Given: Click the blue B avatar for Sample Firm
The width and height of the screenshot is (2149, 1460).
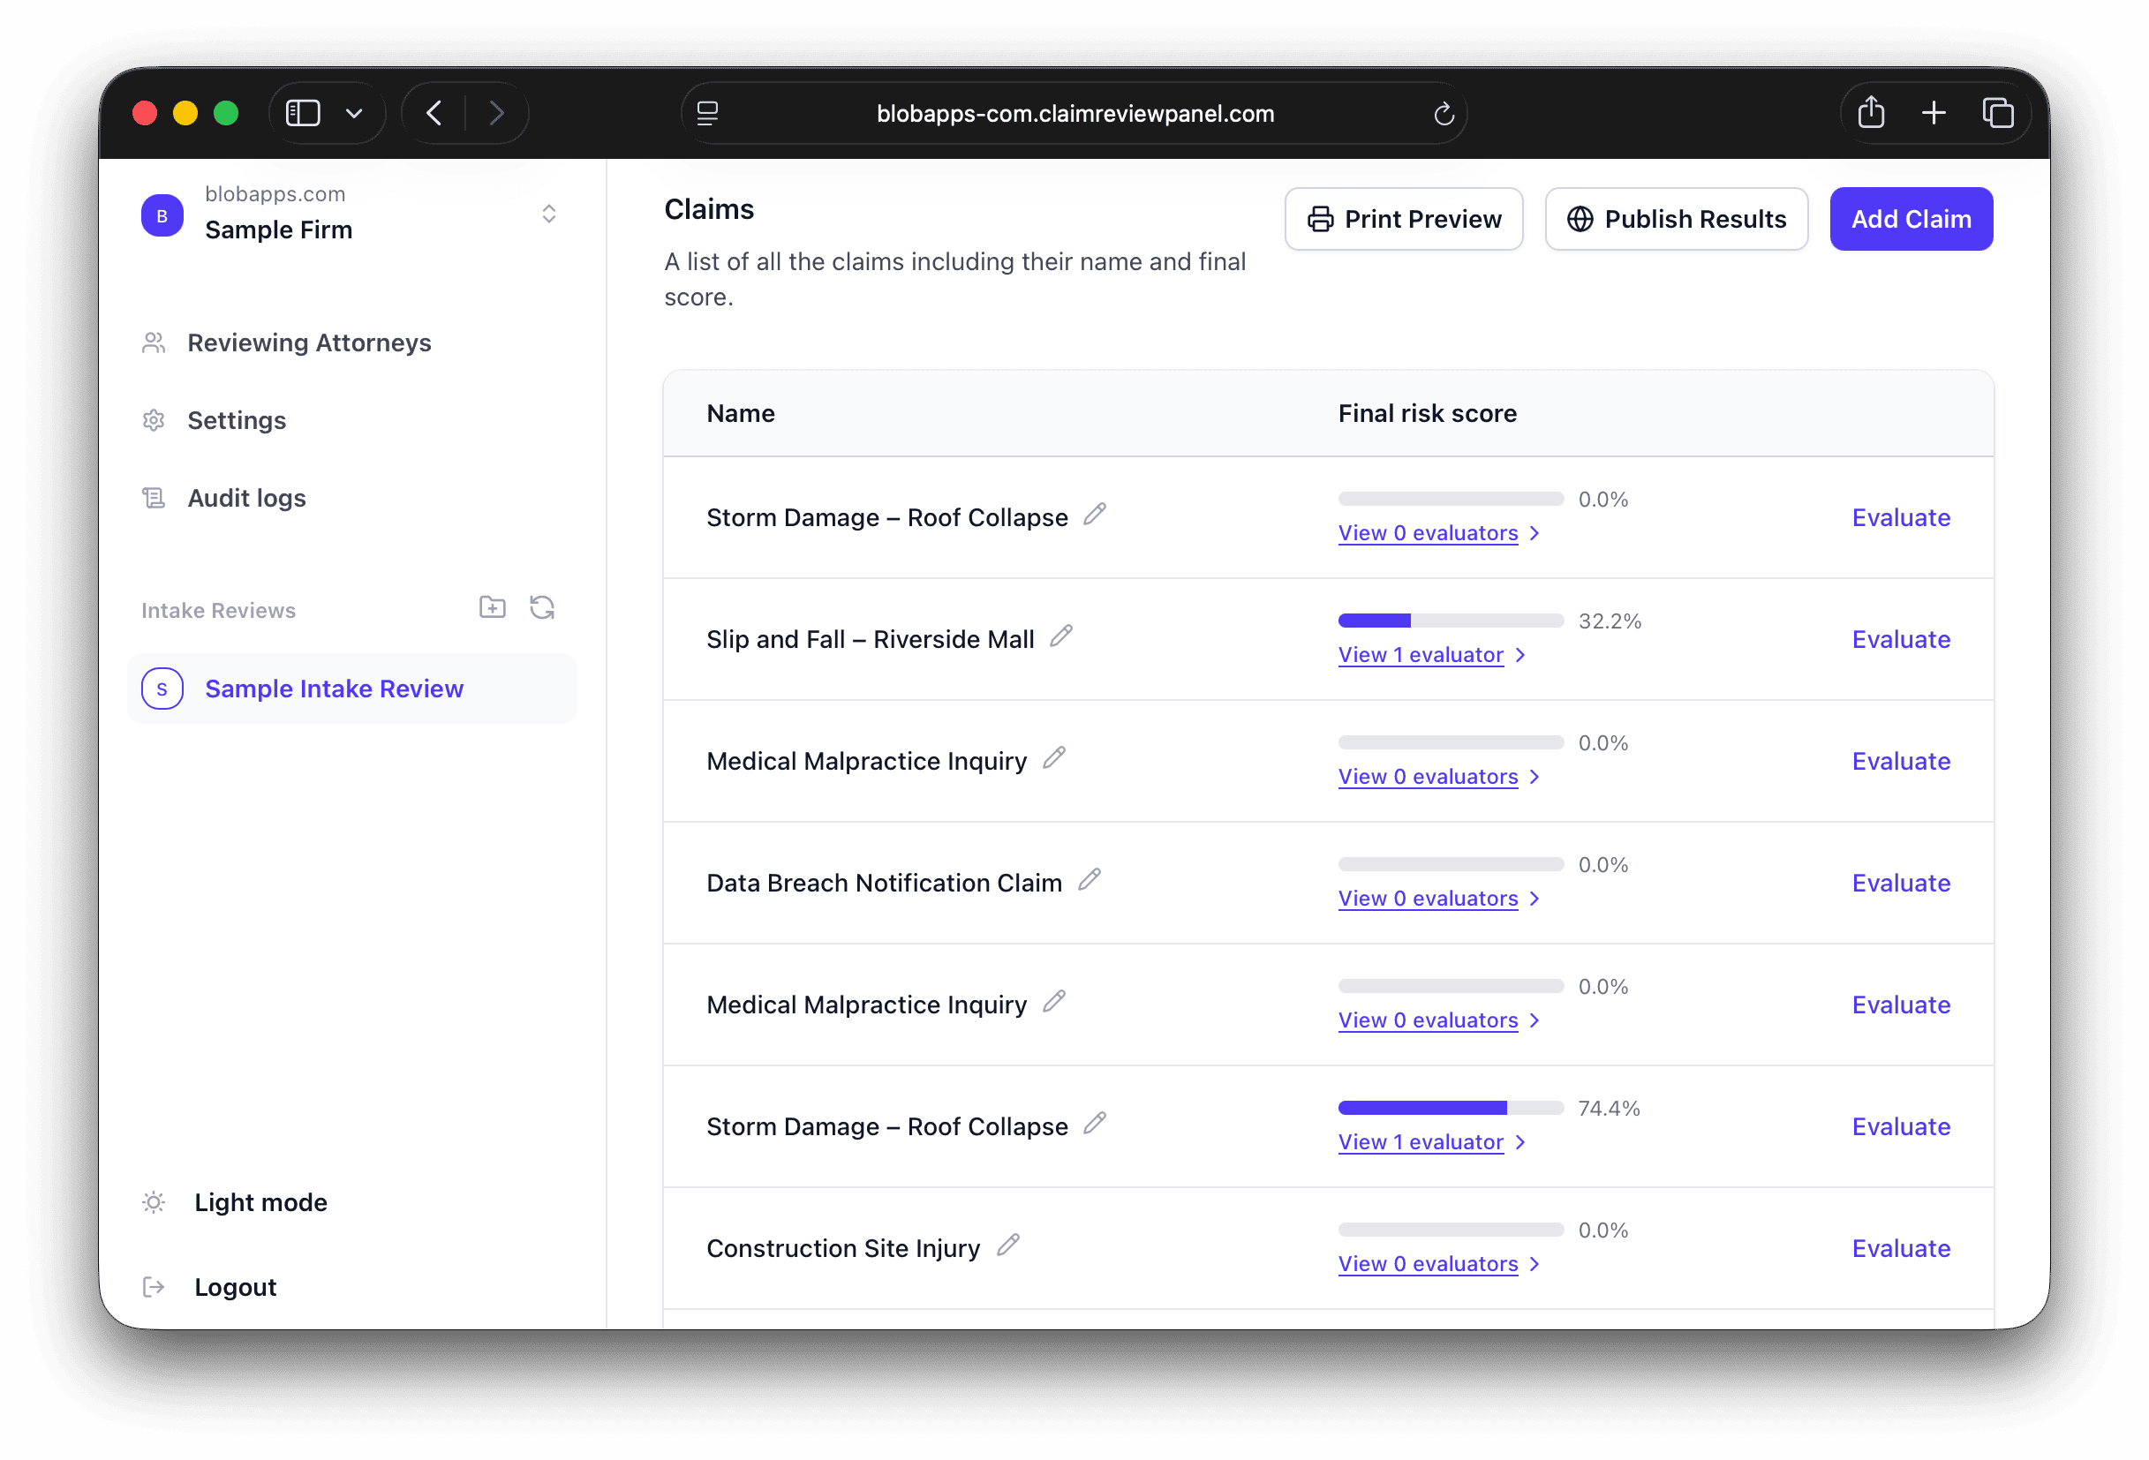Looking at the screenshot, I should tap(162, 215).
